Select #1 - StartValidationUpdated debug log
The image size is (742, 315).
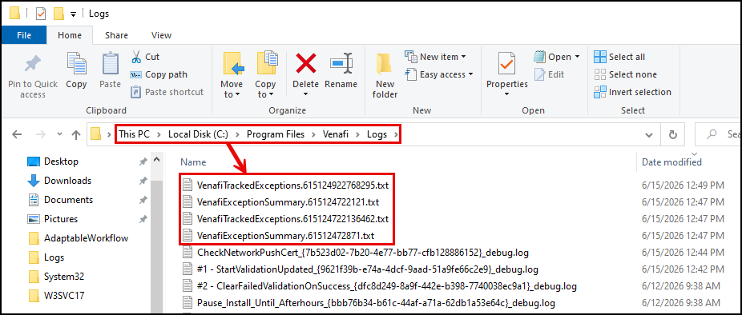click(x=361, y=269)
